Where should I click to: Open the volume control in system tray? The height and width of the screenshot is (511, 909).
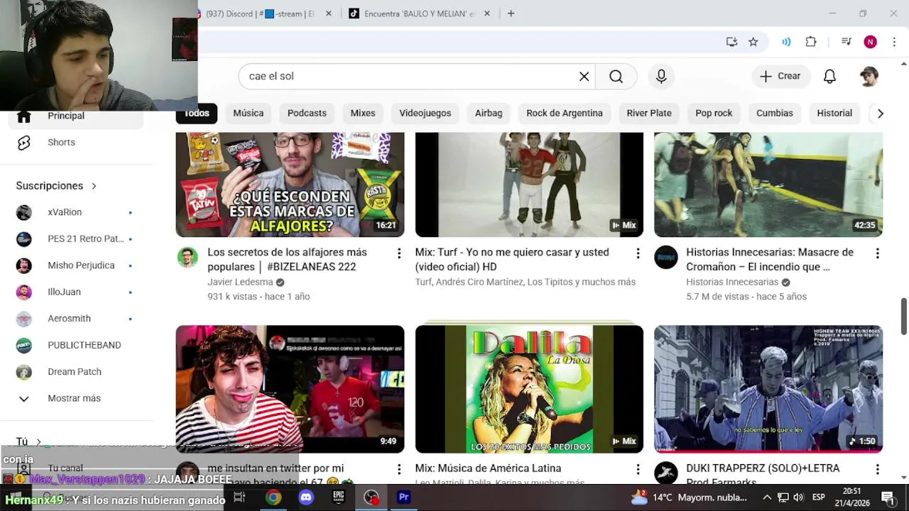point(798,498)
